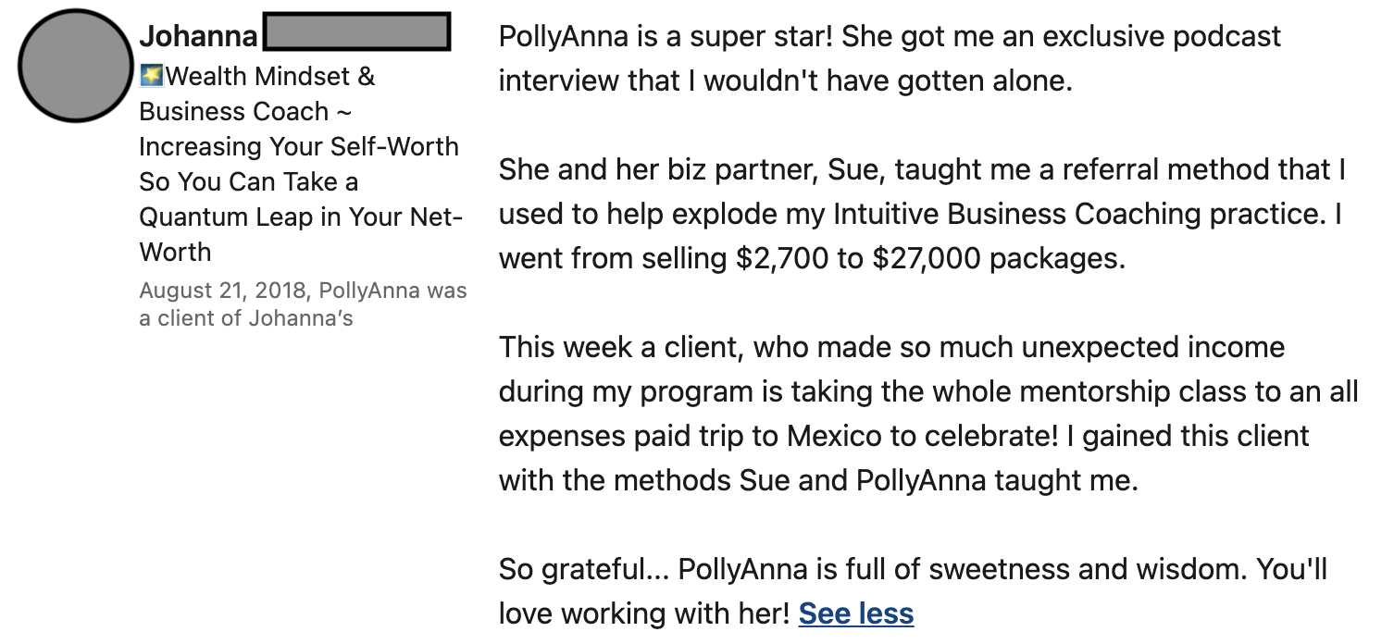Click the 'a client of Johanna's' text
This screenshot has width=1394, height=644.
(246, 318)
